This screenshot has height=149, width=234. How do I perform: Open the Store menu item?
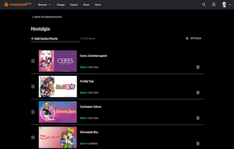click(x=98, y=5)
